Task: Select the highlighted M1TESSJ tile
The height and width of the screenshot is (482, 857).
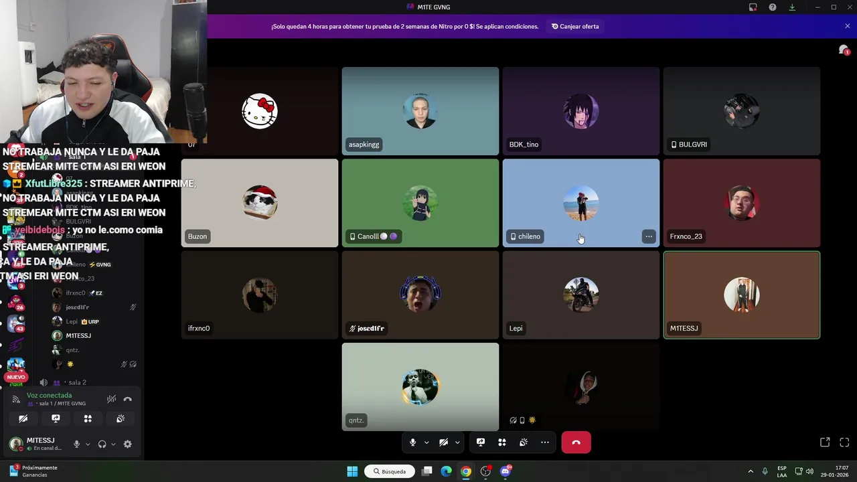Action: [742, 295]
